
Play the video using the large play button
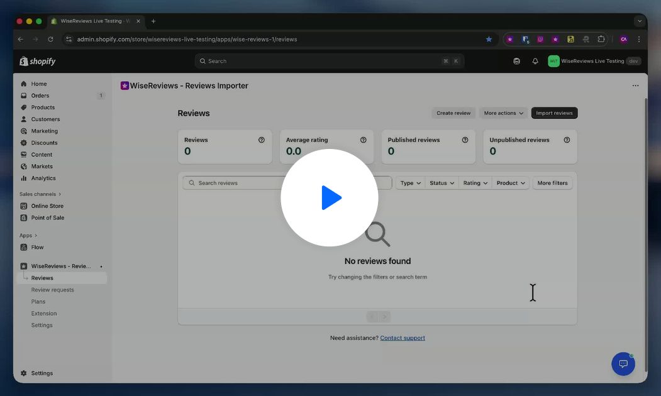[329, 197]
